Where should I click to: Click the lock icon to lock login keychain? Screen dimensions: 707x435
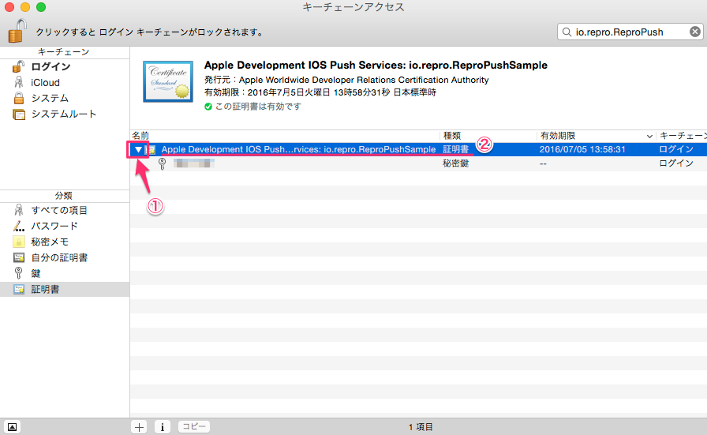(x=17, y=31)
